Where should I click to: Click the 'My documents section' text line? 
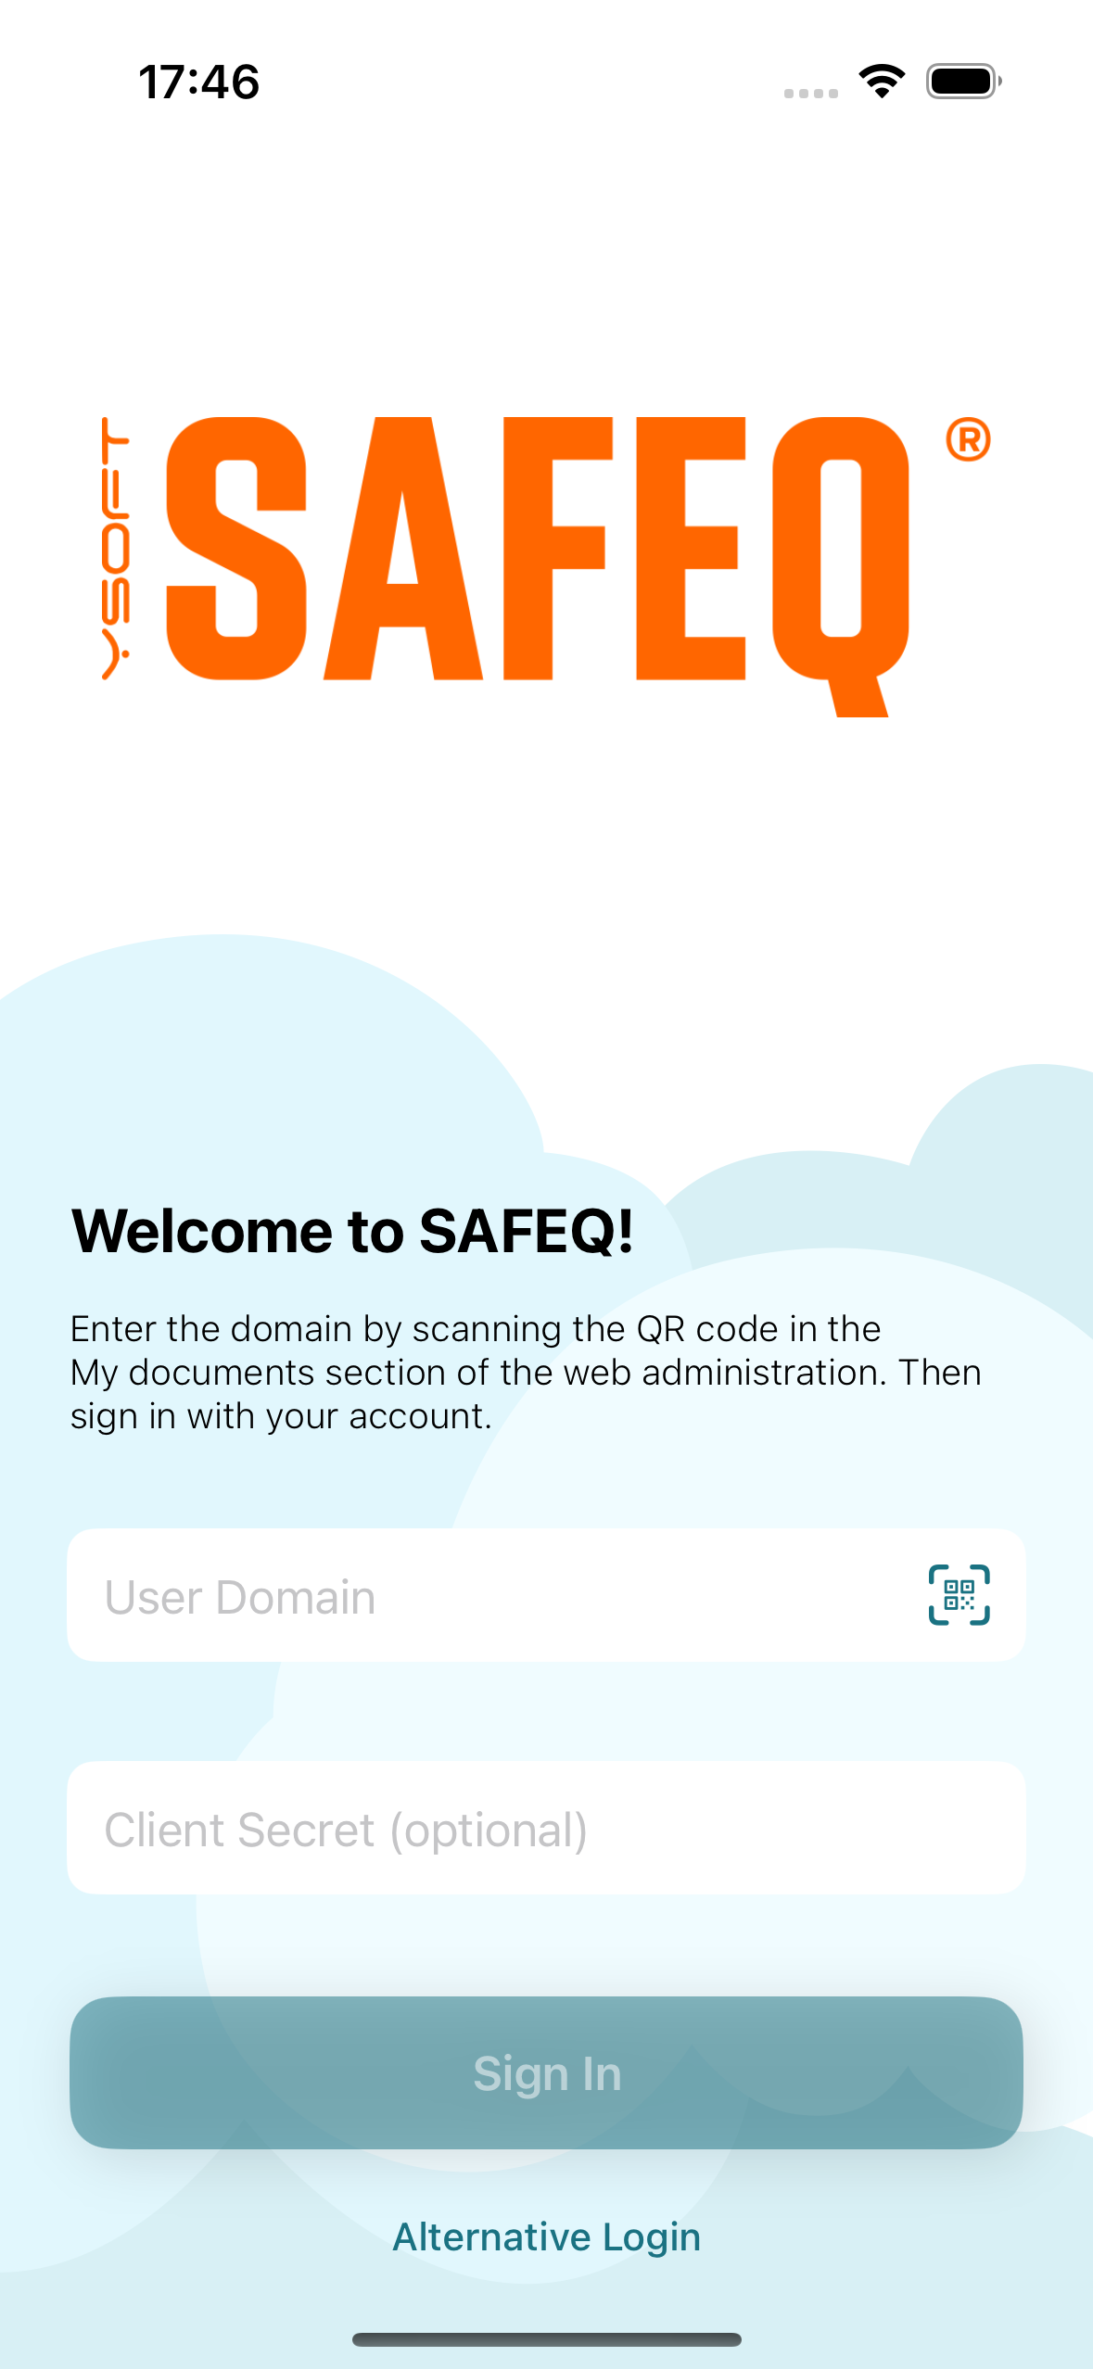pos(526,1373)
